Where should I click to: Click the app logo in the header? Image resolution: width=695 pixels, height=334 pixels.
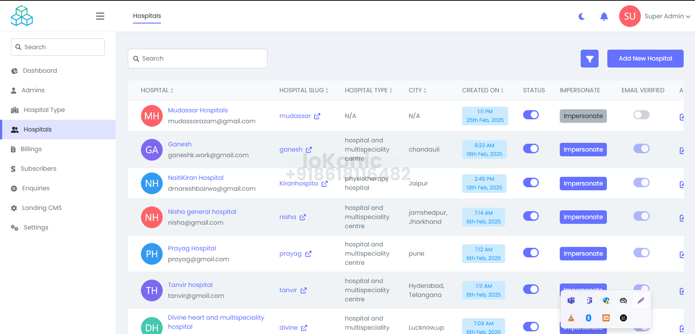22,16
